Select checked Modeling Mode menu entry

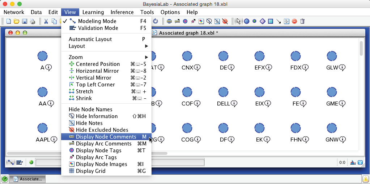pos(97,21)
